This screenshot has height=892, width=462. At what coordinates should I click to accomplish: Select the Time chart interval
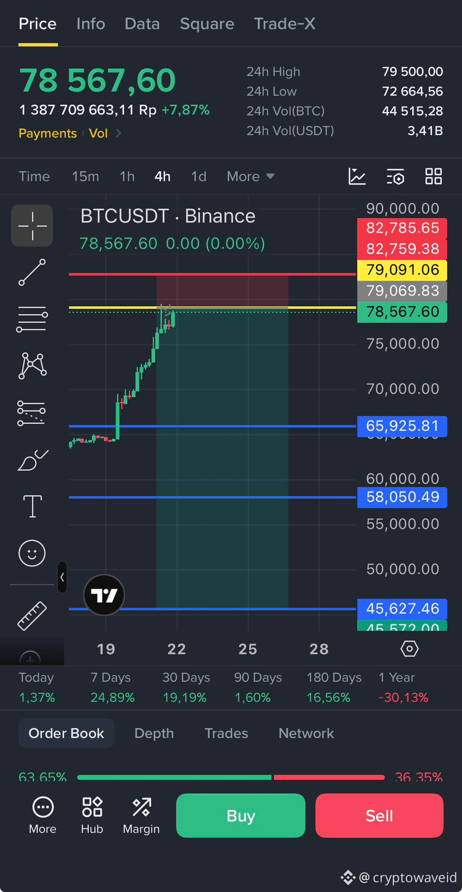pyautogui.click(x=34, y=176)
